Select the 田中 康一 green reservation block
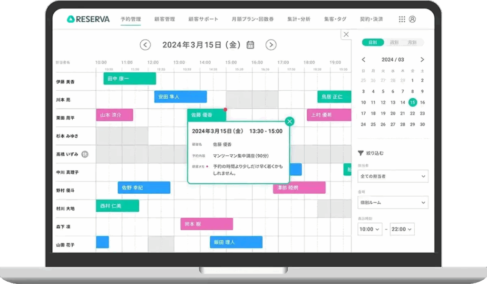Viewport: 487px width, 284px height. pos(129,79)
